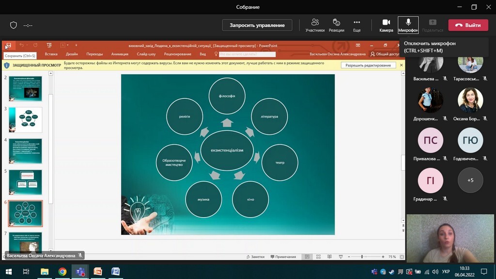Click the shield security icon in Teams
Image resolution: width=496 pixels, height=279 pixels.
click(14, 25)
